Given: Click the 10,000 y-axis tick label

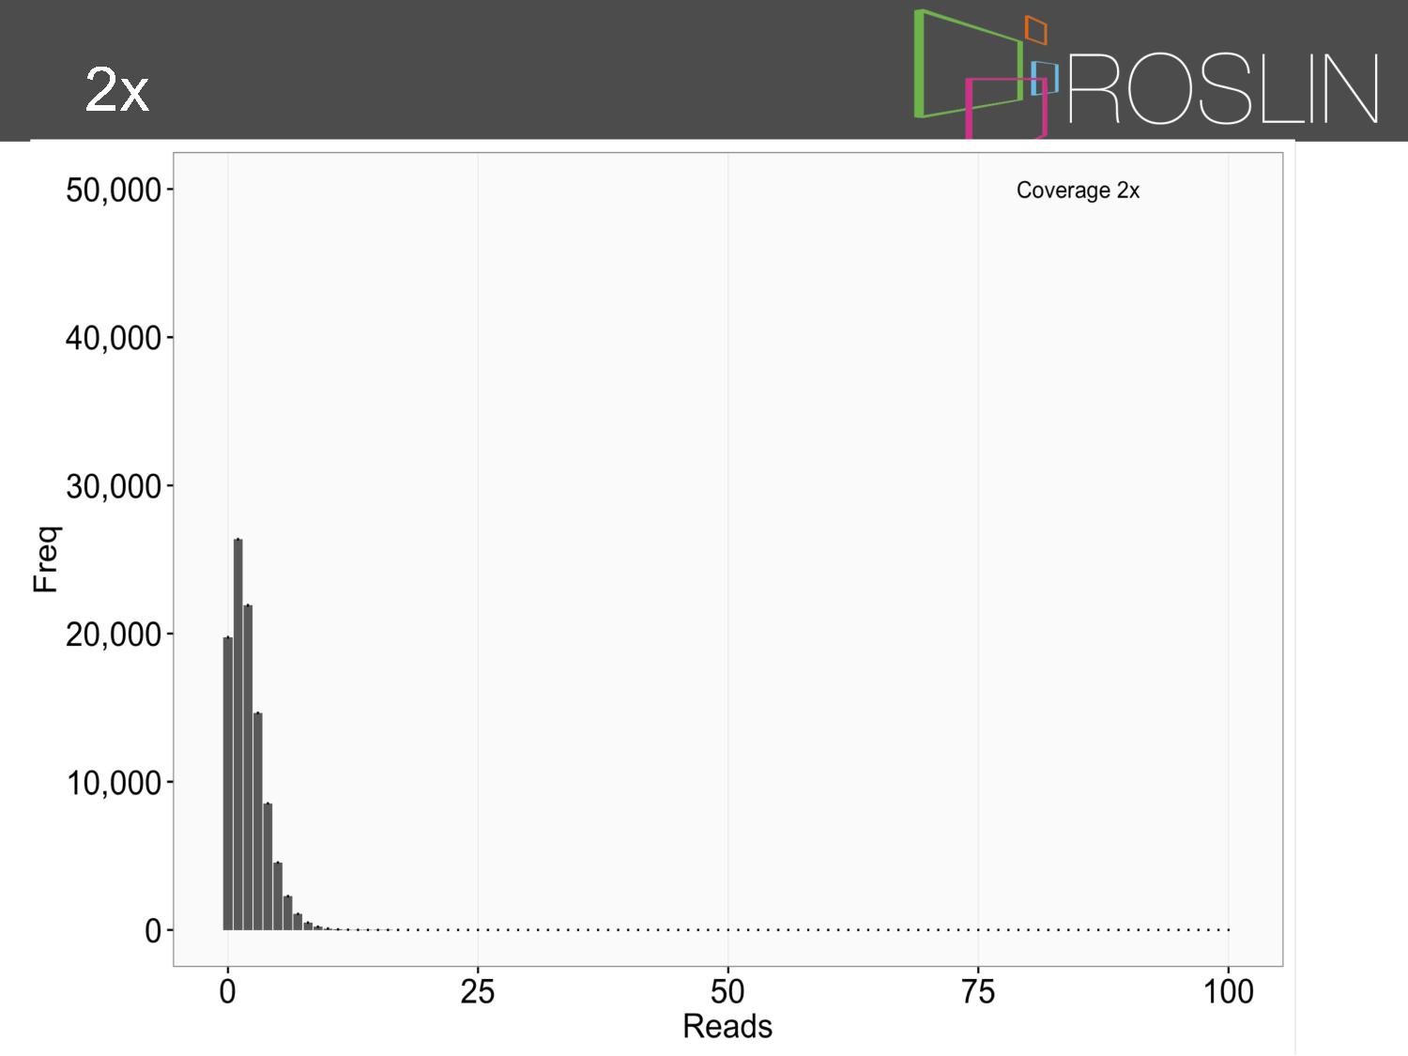Looking at the screenshot, I should (114, 783).
